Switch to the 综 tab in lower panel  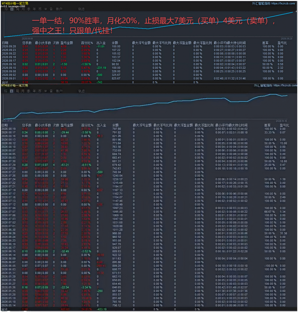pyautogui.click(x=6, y=91)
